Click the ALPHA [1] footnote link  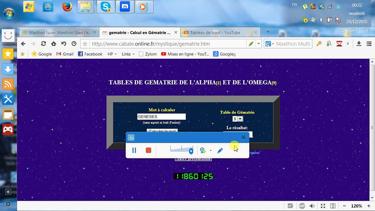pos(218,83)
